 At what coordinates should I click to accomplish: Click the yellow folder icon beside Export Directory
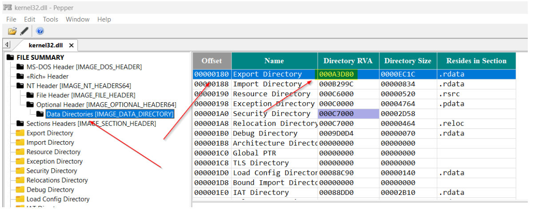20,133
